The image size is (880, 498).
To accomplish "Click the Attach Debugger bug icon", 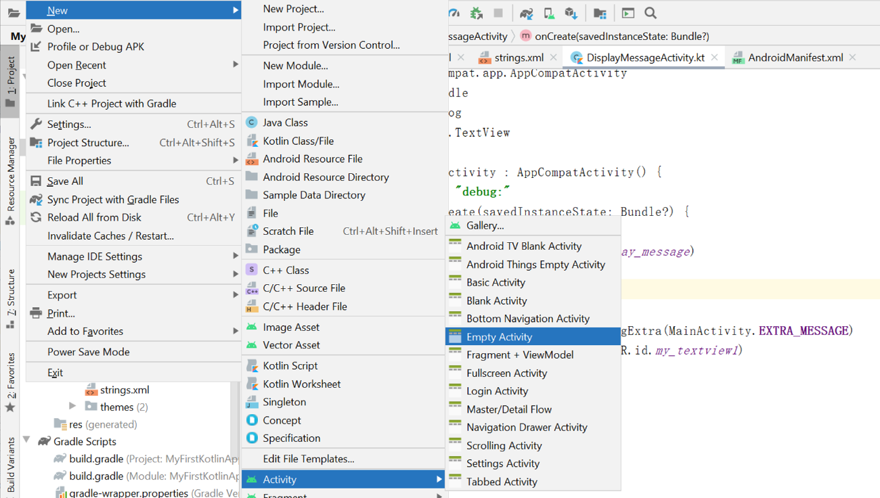I will click(477, 13).
